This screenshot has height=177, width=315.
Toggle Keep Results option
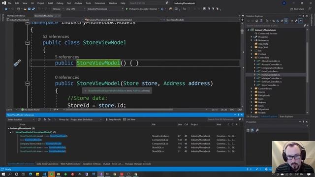(x=113, y=119)
